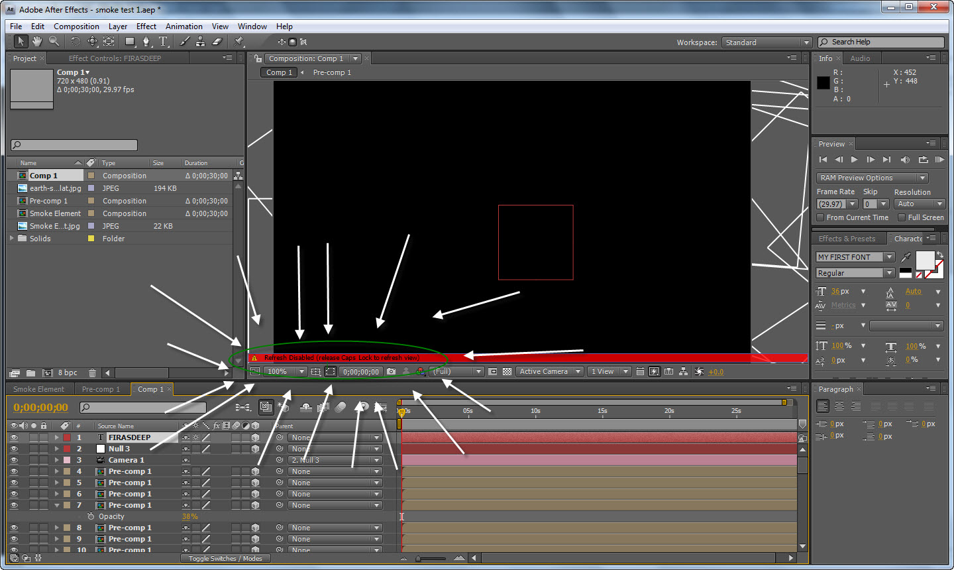Select the Puppet Pin tool
Image resolution: width=954 pixels, height=570 pixels.
(239, 41)
